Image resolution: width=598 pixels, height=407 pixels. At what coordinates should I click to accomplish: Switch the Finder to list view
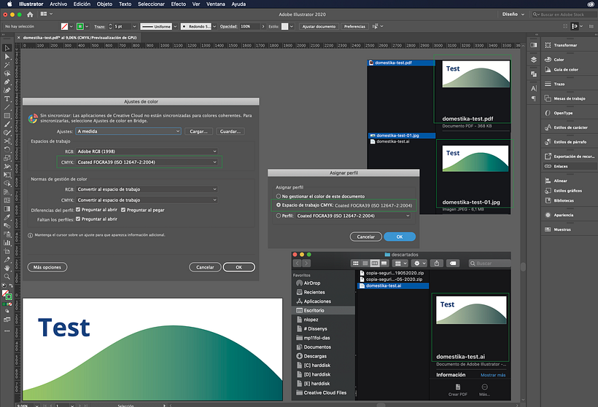pos(365,263)
